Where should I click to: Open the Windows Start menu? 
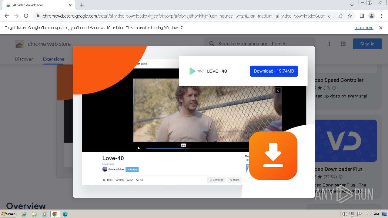[x=8, y=214]
